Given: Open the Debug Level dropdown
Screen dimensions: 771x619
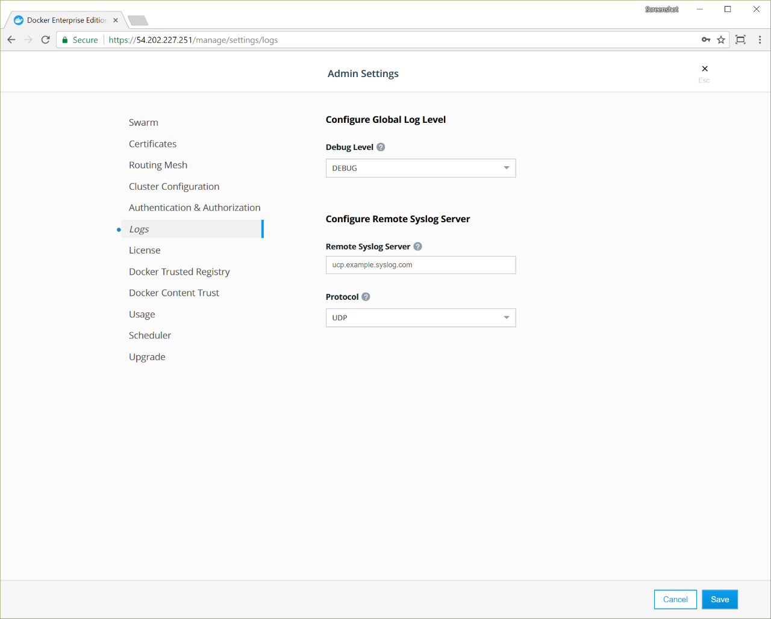Looking at the screenshot, I should 420,168.
